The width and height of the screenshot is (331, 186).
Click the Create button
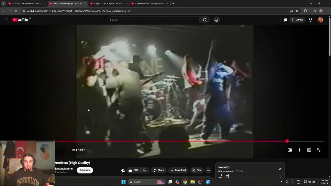tap(297, 20)
